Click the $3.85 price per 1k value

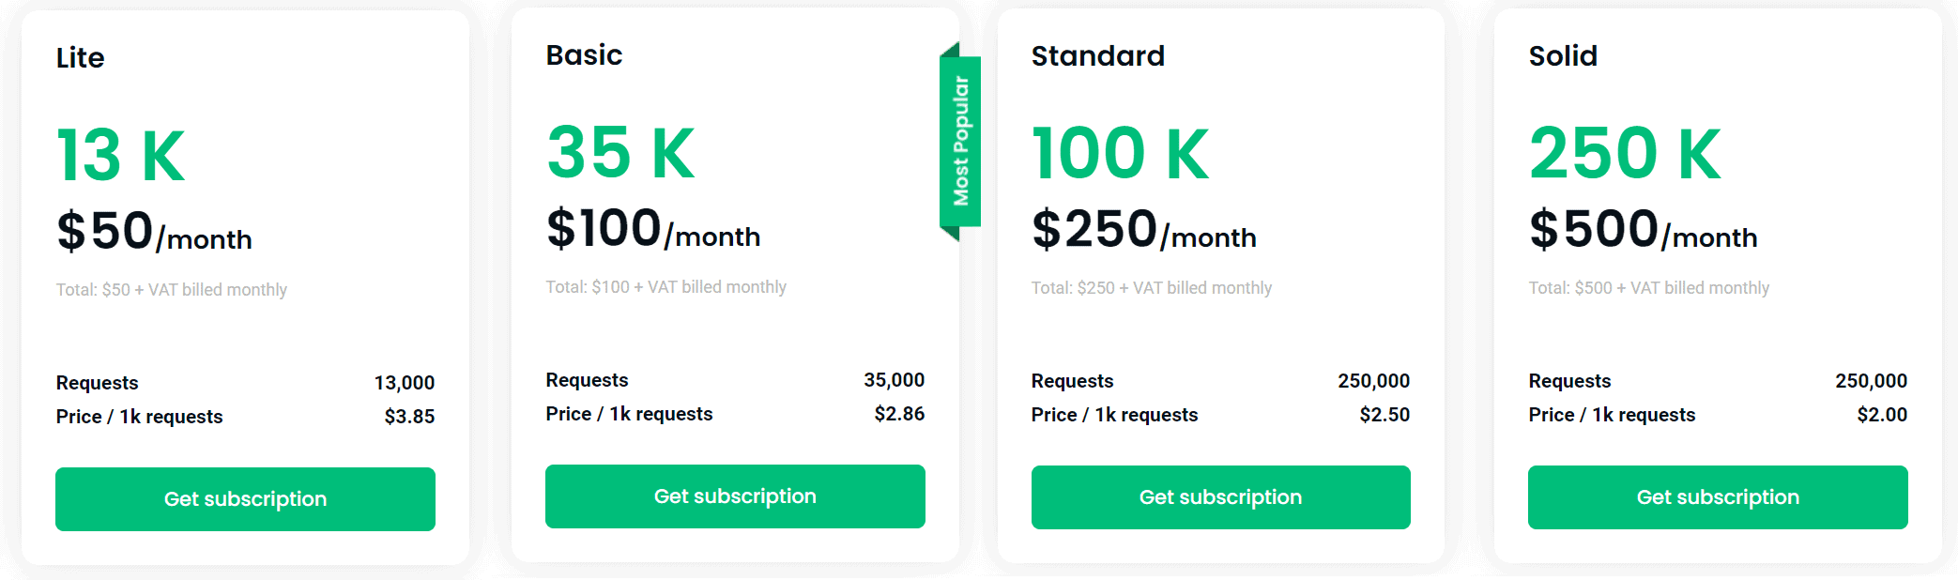click(x=409, y=417)
